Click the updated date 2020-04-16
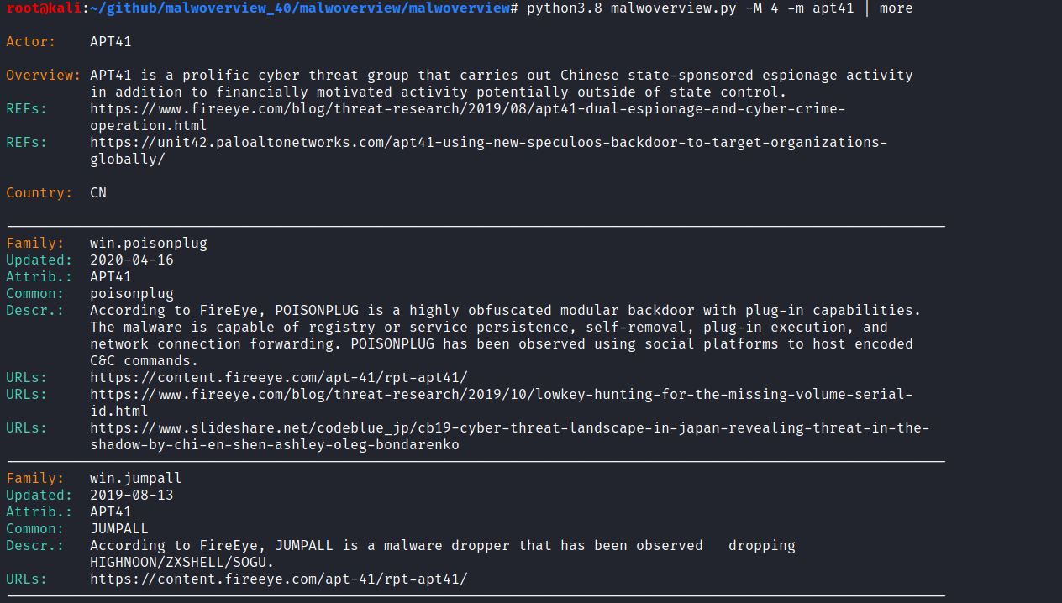1062x603 pixels. coord(132,260)
